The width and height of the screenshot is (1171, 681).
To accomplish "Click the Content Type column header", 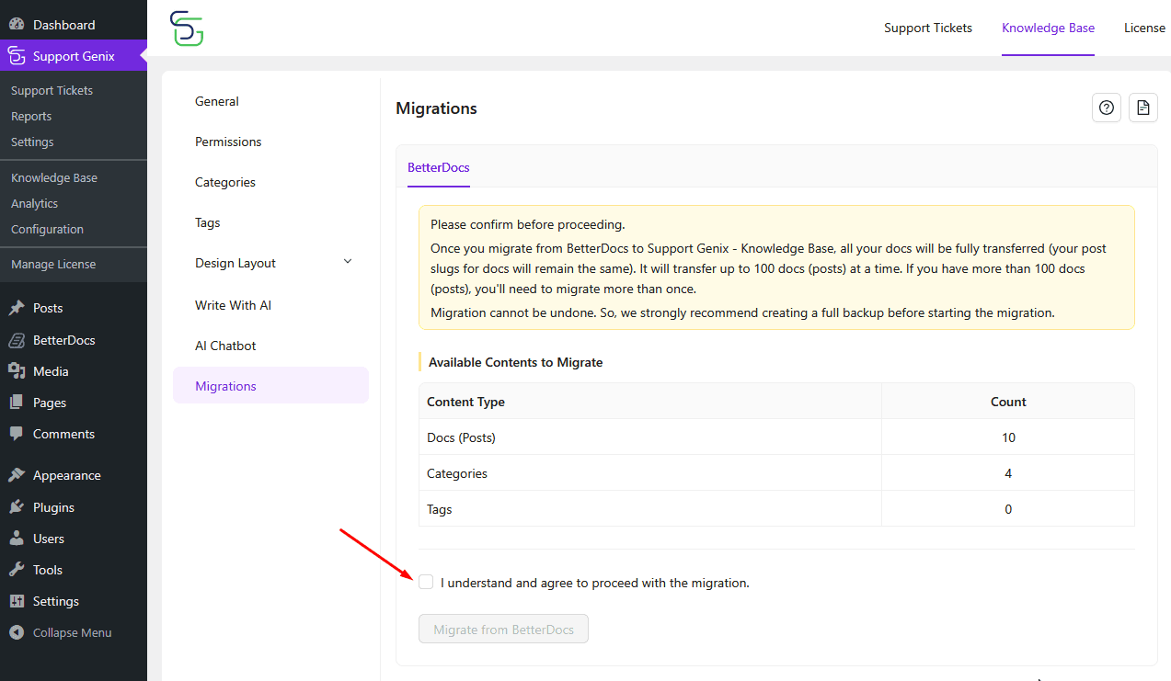I will (650, 402).
